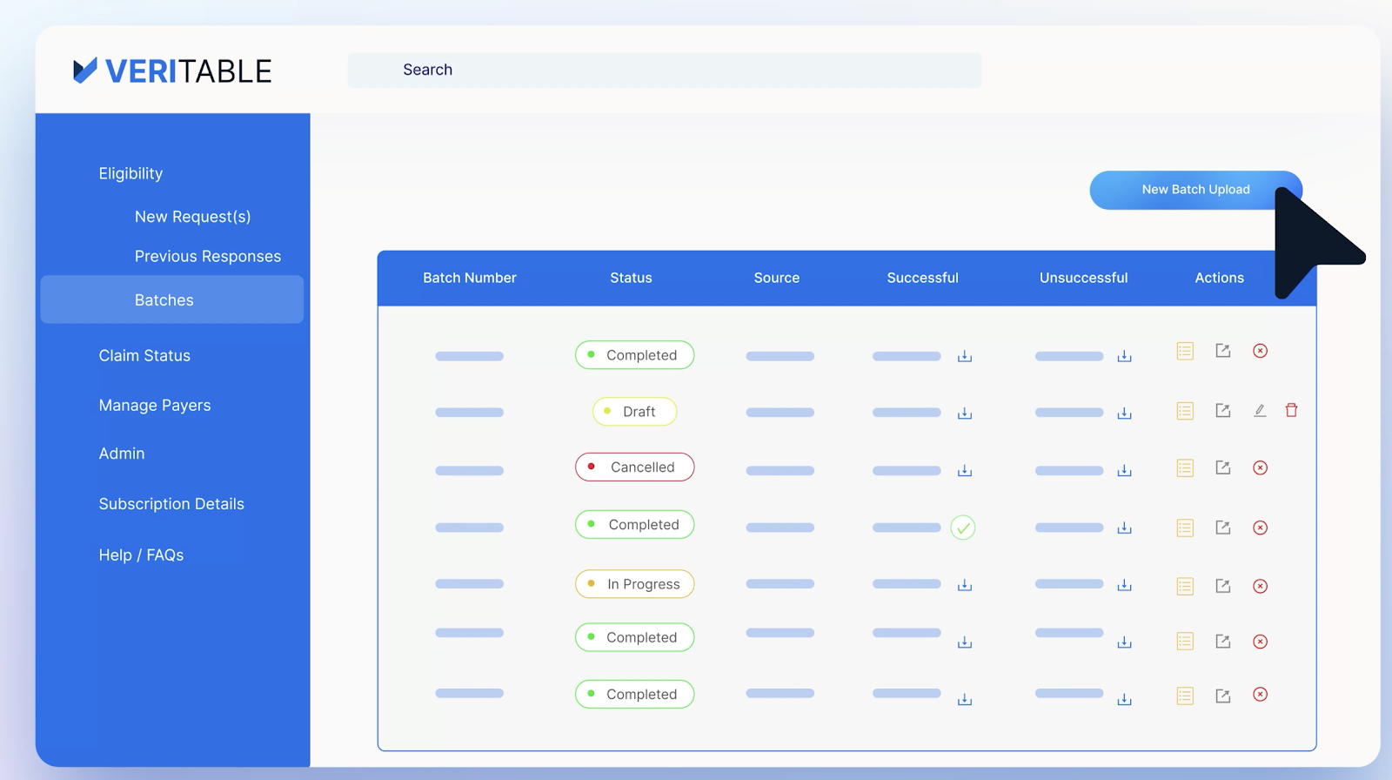This screenshot has width=1392, height=780.
Task: Cancel batch via red X in first Completed row
Action: click(x=1260, y=351)
